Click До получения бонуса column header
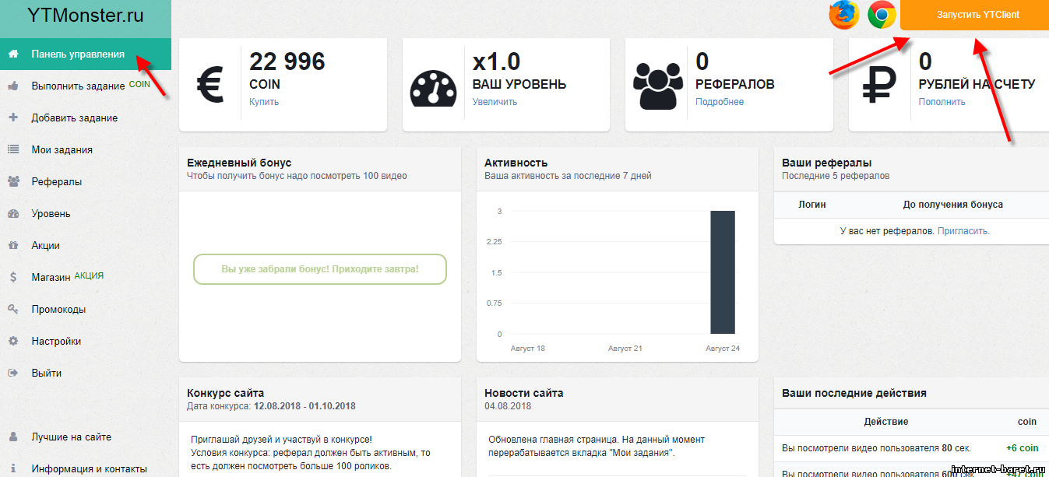 coord(953,205)
